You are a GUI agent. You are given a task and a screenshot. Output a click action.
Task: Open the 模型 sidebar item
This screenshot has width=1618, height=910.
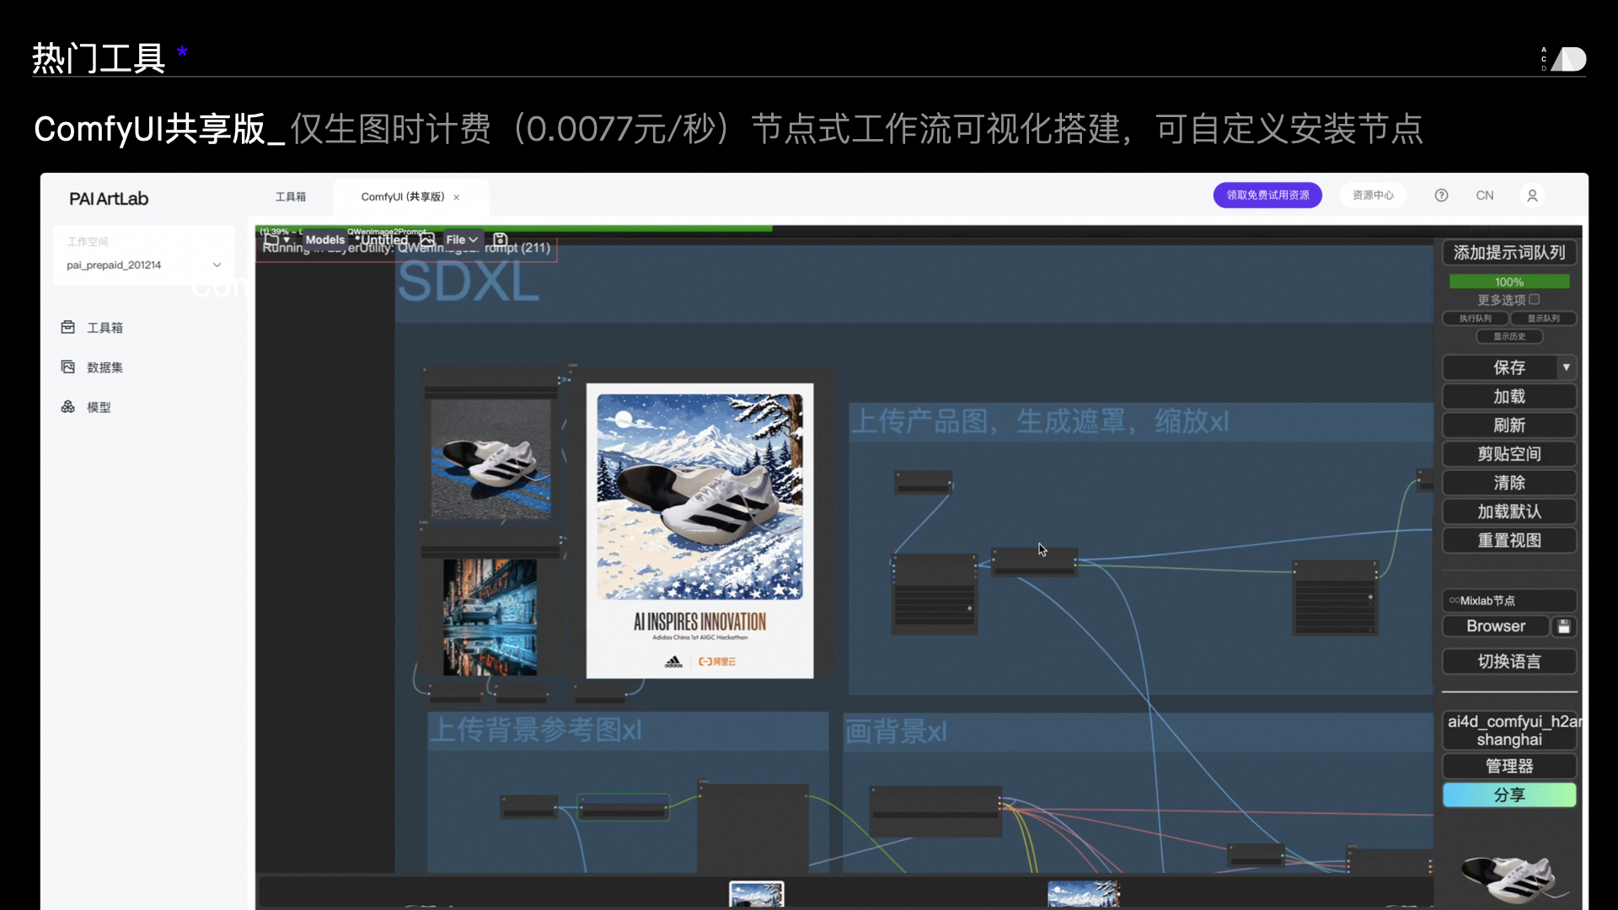click(x=87, y=407)
